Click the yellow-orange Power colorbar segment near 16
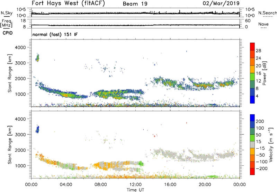 [x=252, y=69]
